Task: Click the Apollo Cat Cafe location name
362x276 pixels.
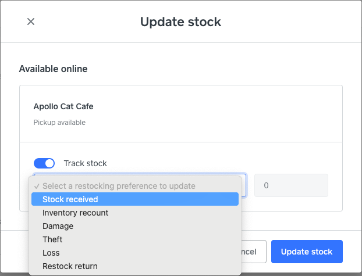Action: 63,107
